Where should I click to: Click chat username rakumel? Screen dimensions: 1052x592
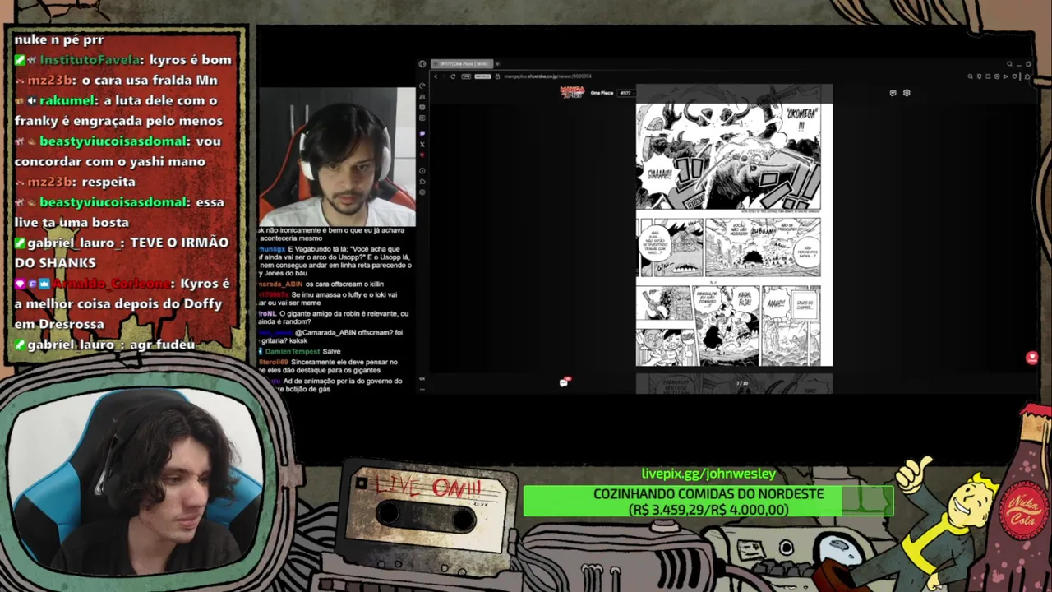coord(67,100)
